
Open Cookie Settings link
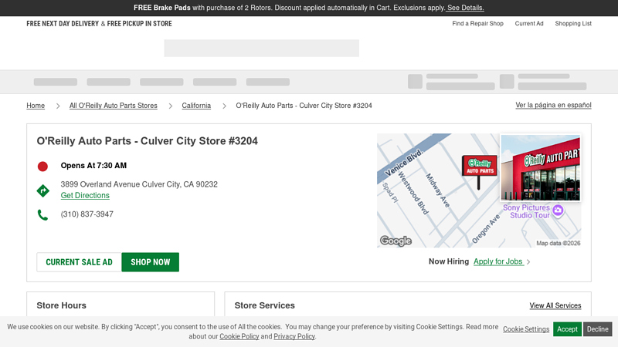(x=526, y=329)
